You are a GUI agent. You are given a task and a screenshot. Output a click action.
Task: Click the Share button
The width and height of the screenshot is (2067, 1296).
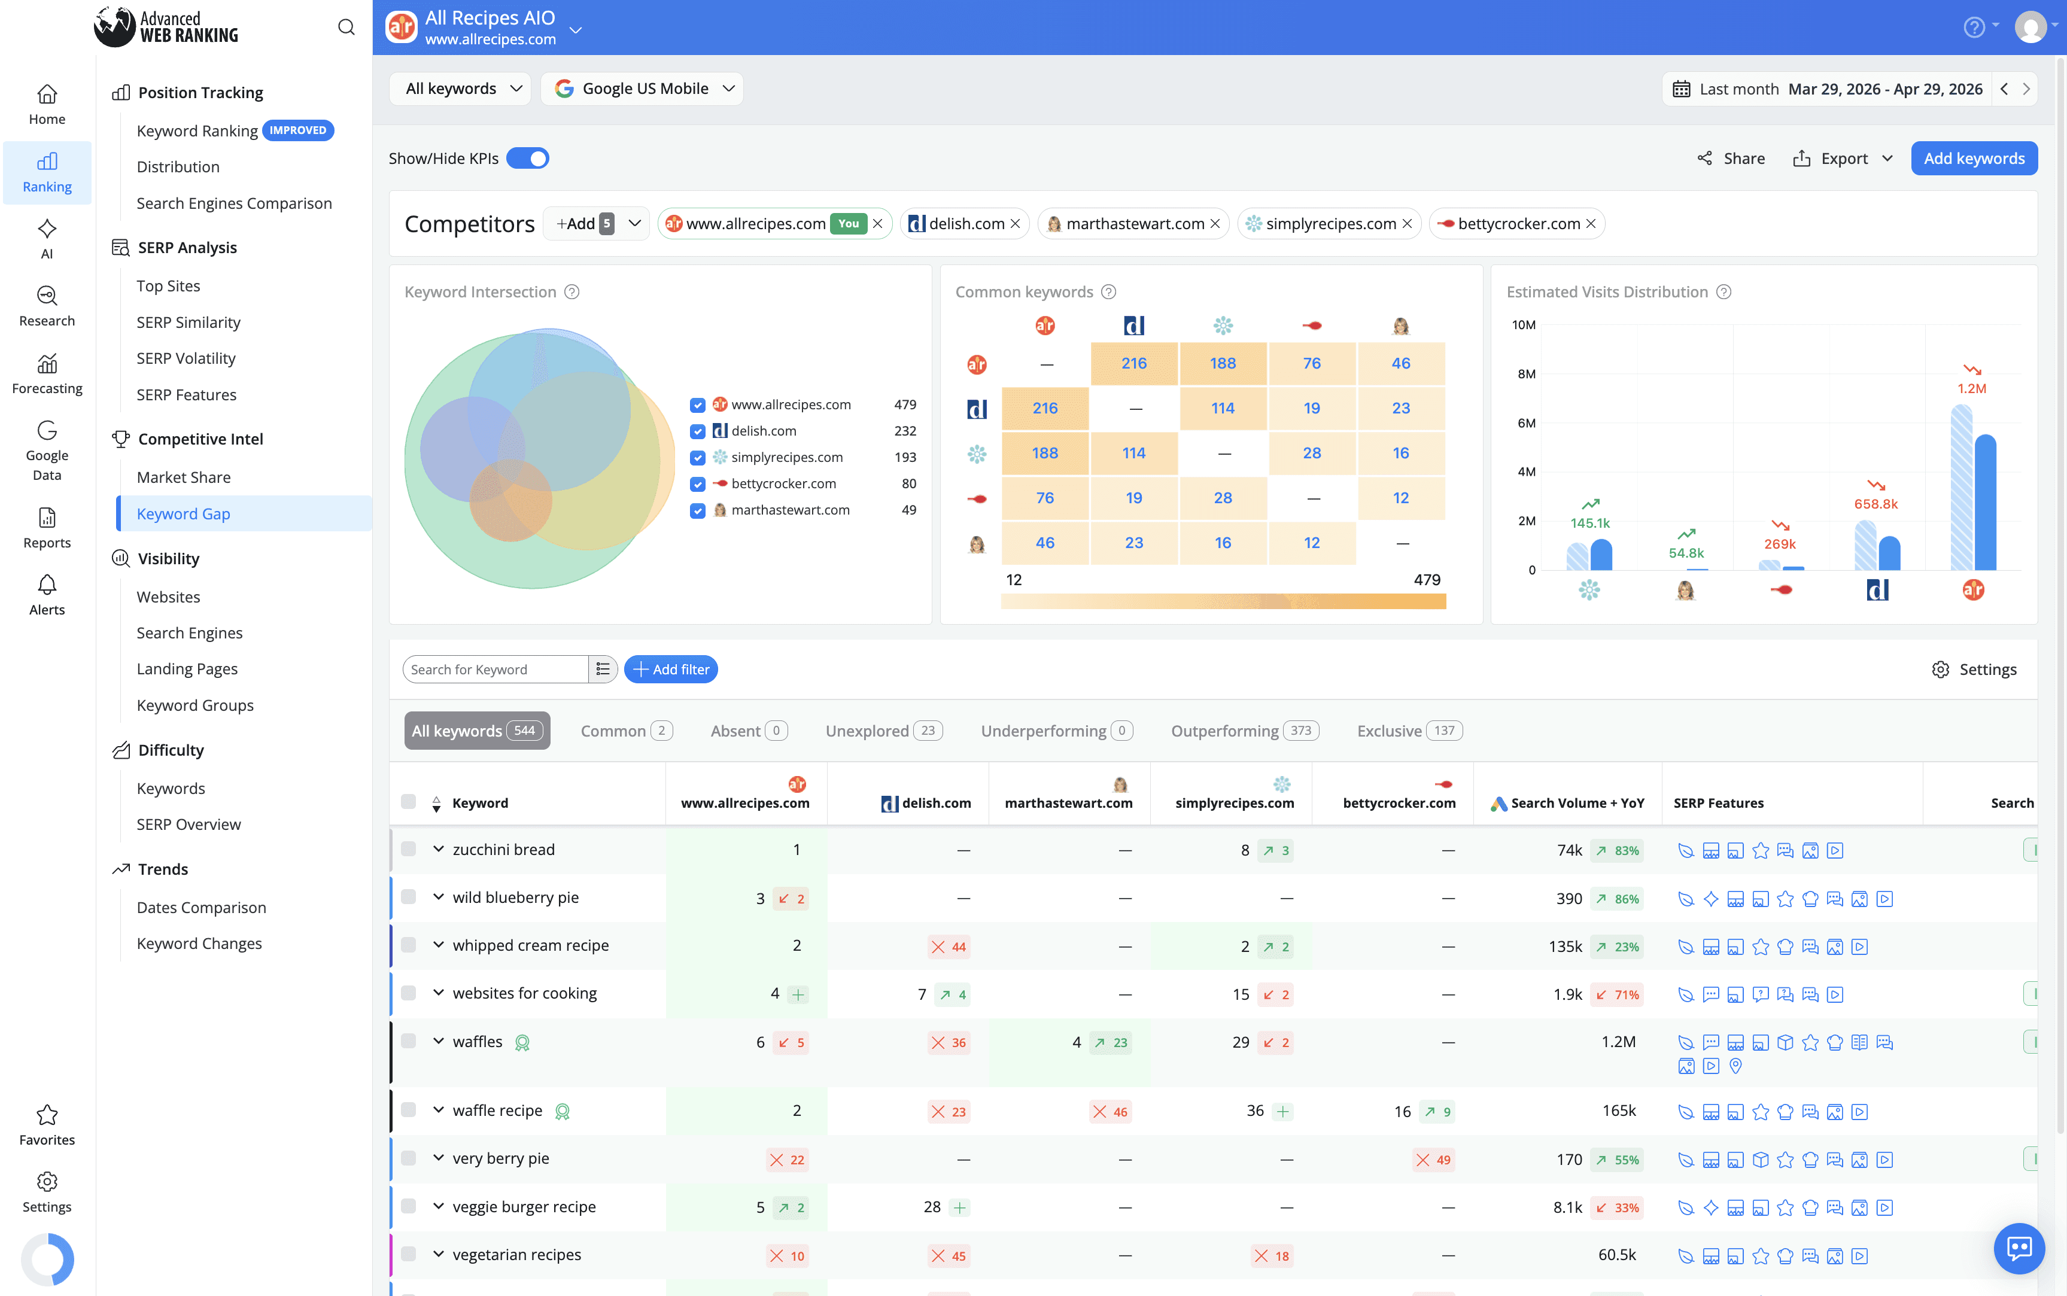coord(1731,159)
